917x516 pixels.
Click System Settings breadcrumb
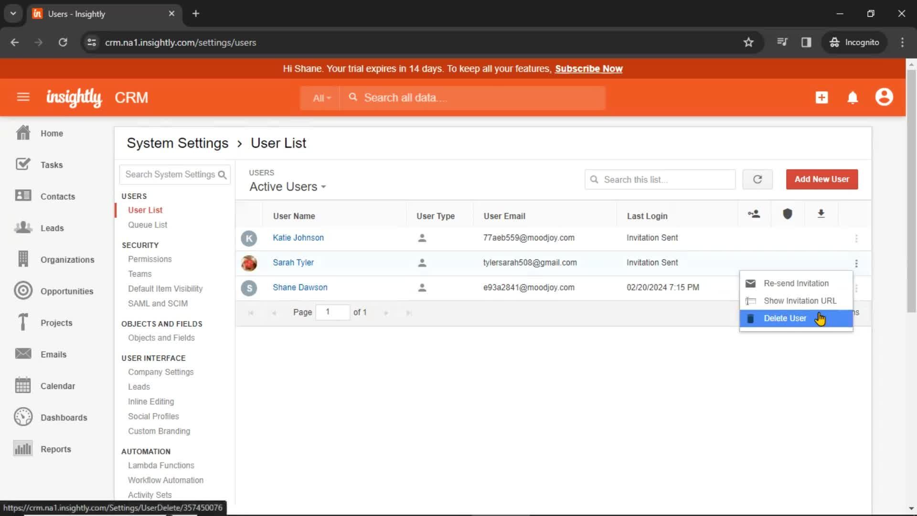(178, 143)
